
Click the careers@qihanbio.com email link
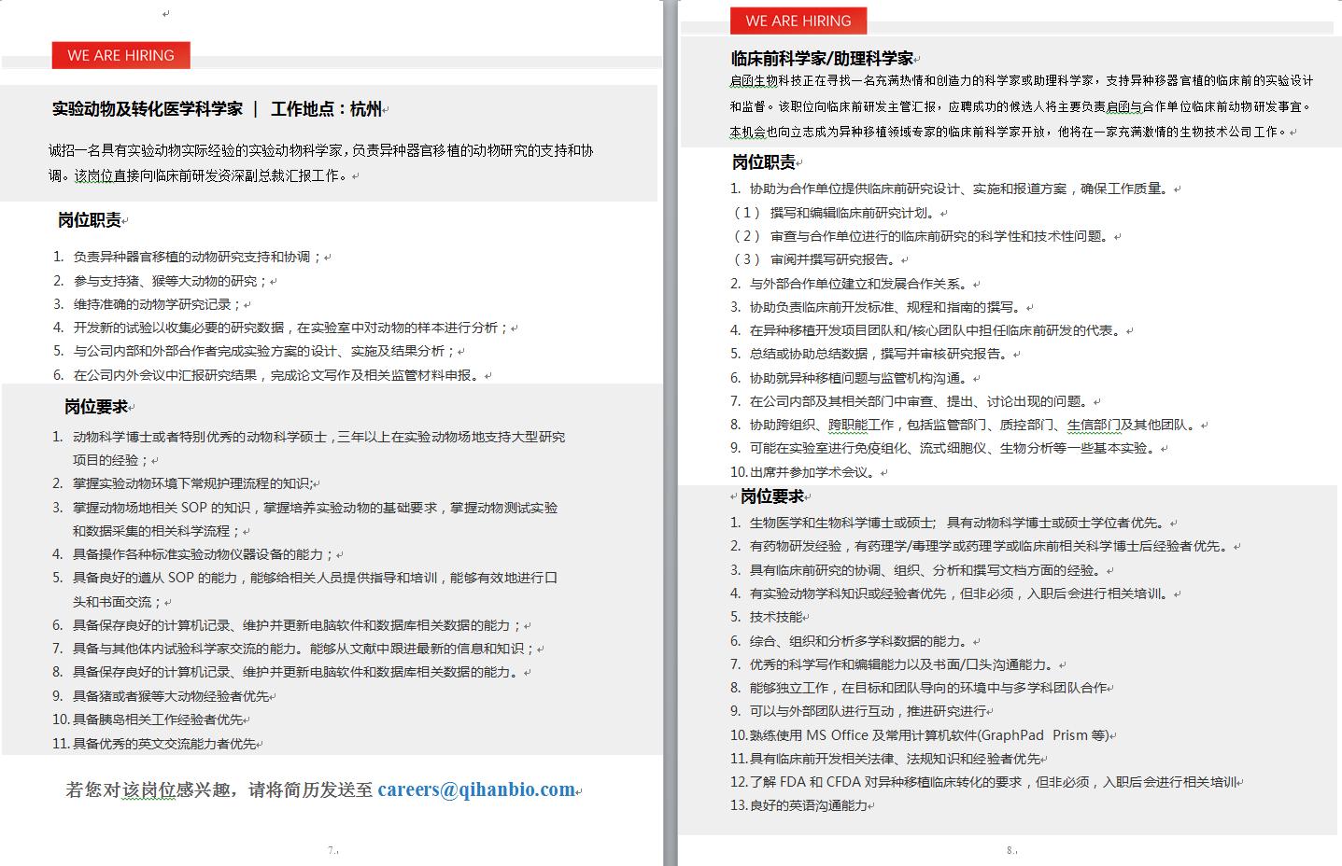coord(476,789)
